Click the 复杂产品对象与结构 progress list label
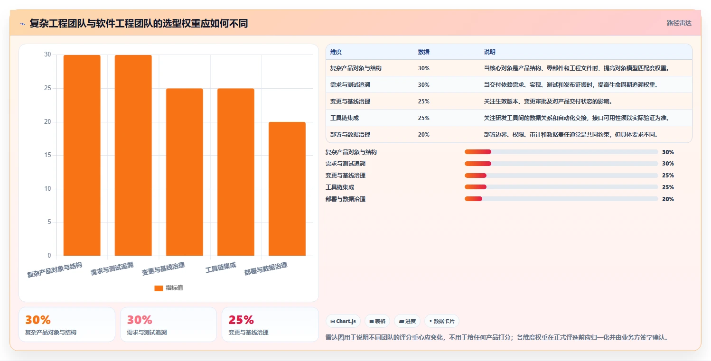This screenshot has width=711, height=361. [351, 152]
